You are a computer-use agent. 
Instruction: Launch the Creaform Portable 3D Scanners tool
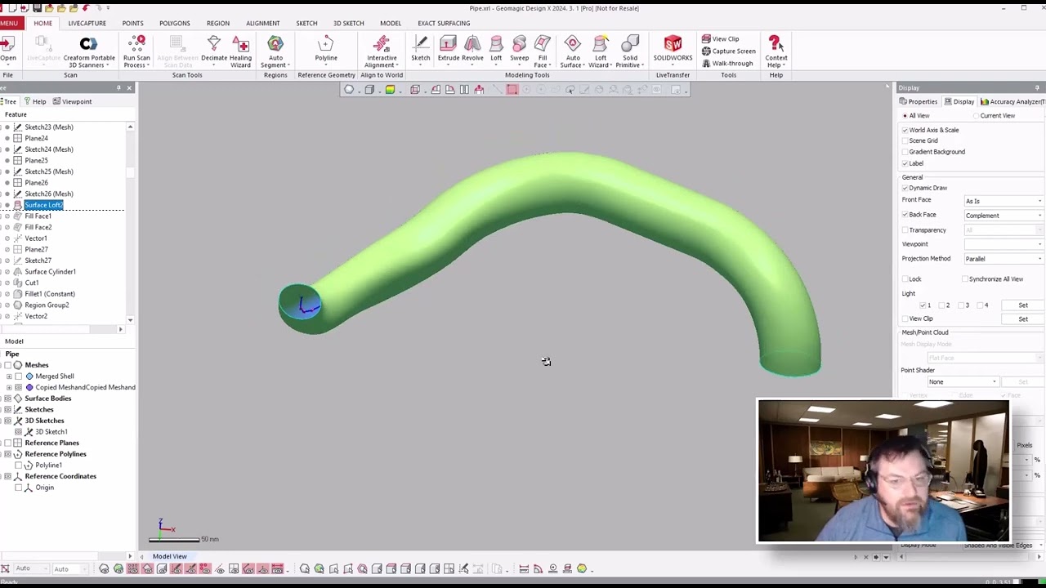pos(89,50)
